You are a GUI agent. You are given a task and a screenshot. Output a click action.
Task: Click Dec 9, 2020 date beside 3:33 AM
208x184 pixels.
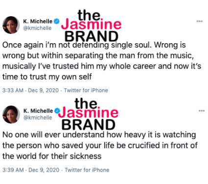click(43, 90)
